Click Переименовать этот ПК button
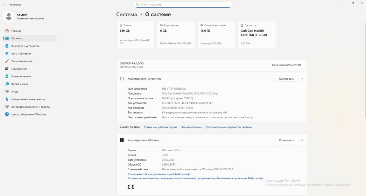Image resolution: width=366 pixels, height=196 pixels. [286, 65]
